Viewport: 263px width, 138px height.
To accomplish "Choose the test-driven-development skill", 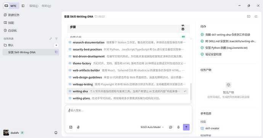I will tap(127, 56).
